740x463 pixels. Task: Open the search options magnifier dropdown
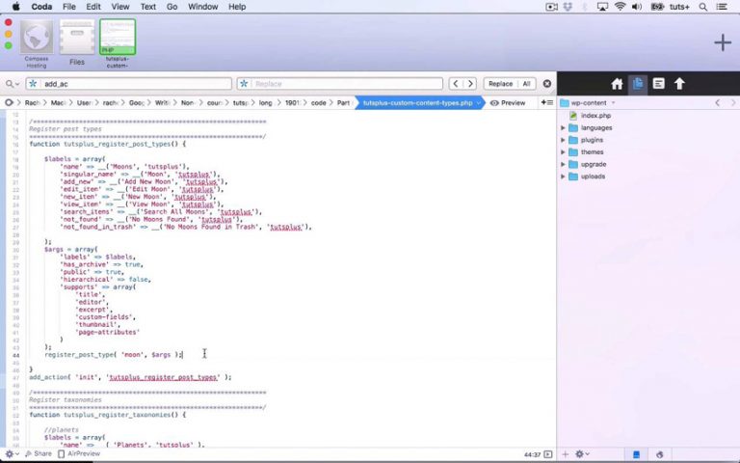(x=12, y=84)
